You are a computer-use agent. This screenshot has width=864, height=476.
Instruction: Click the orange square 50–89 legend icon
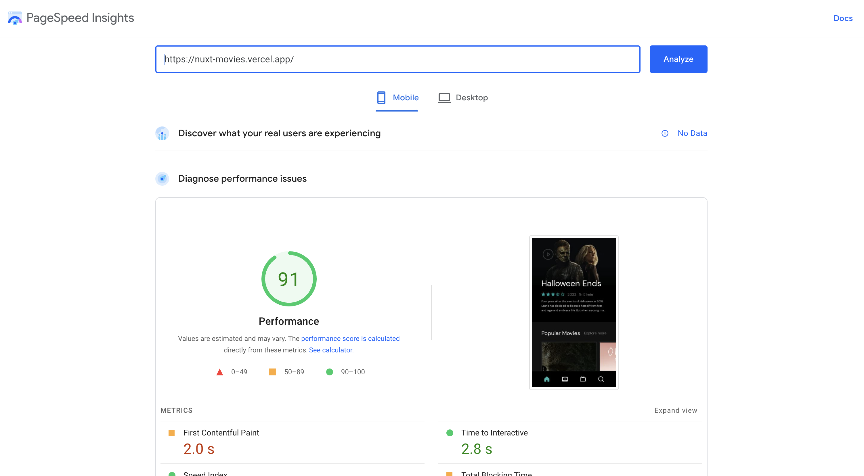[273, 372]
